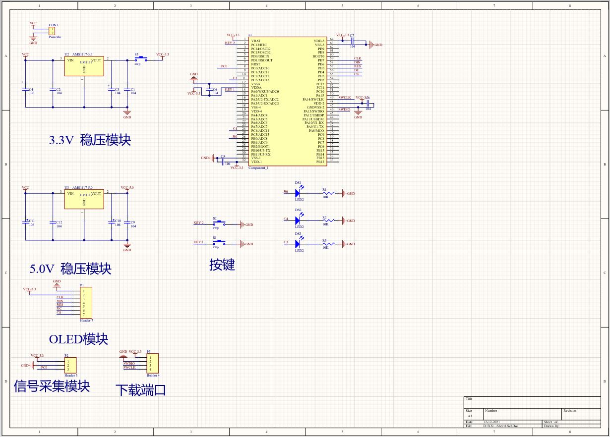The width and height of the screenshot is (610, 437).
Task: Select the C1 104 capacitor
Action: pyautogui.click(x=127, y=89)
